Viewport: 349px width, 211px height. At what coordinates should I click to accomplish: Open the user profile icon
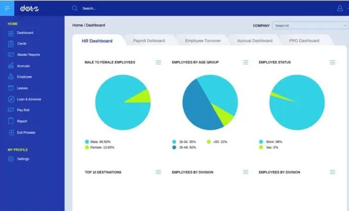pos(339,8)
